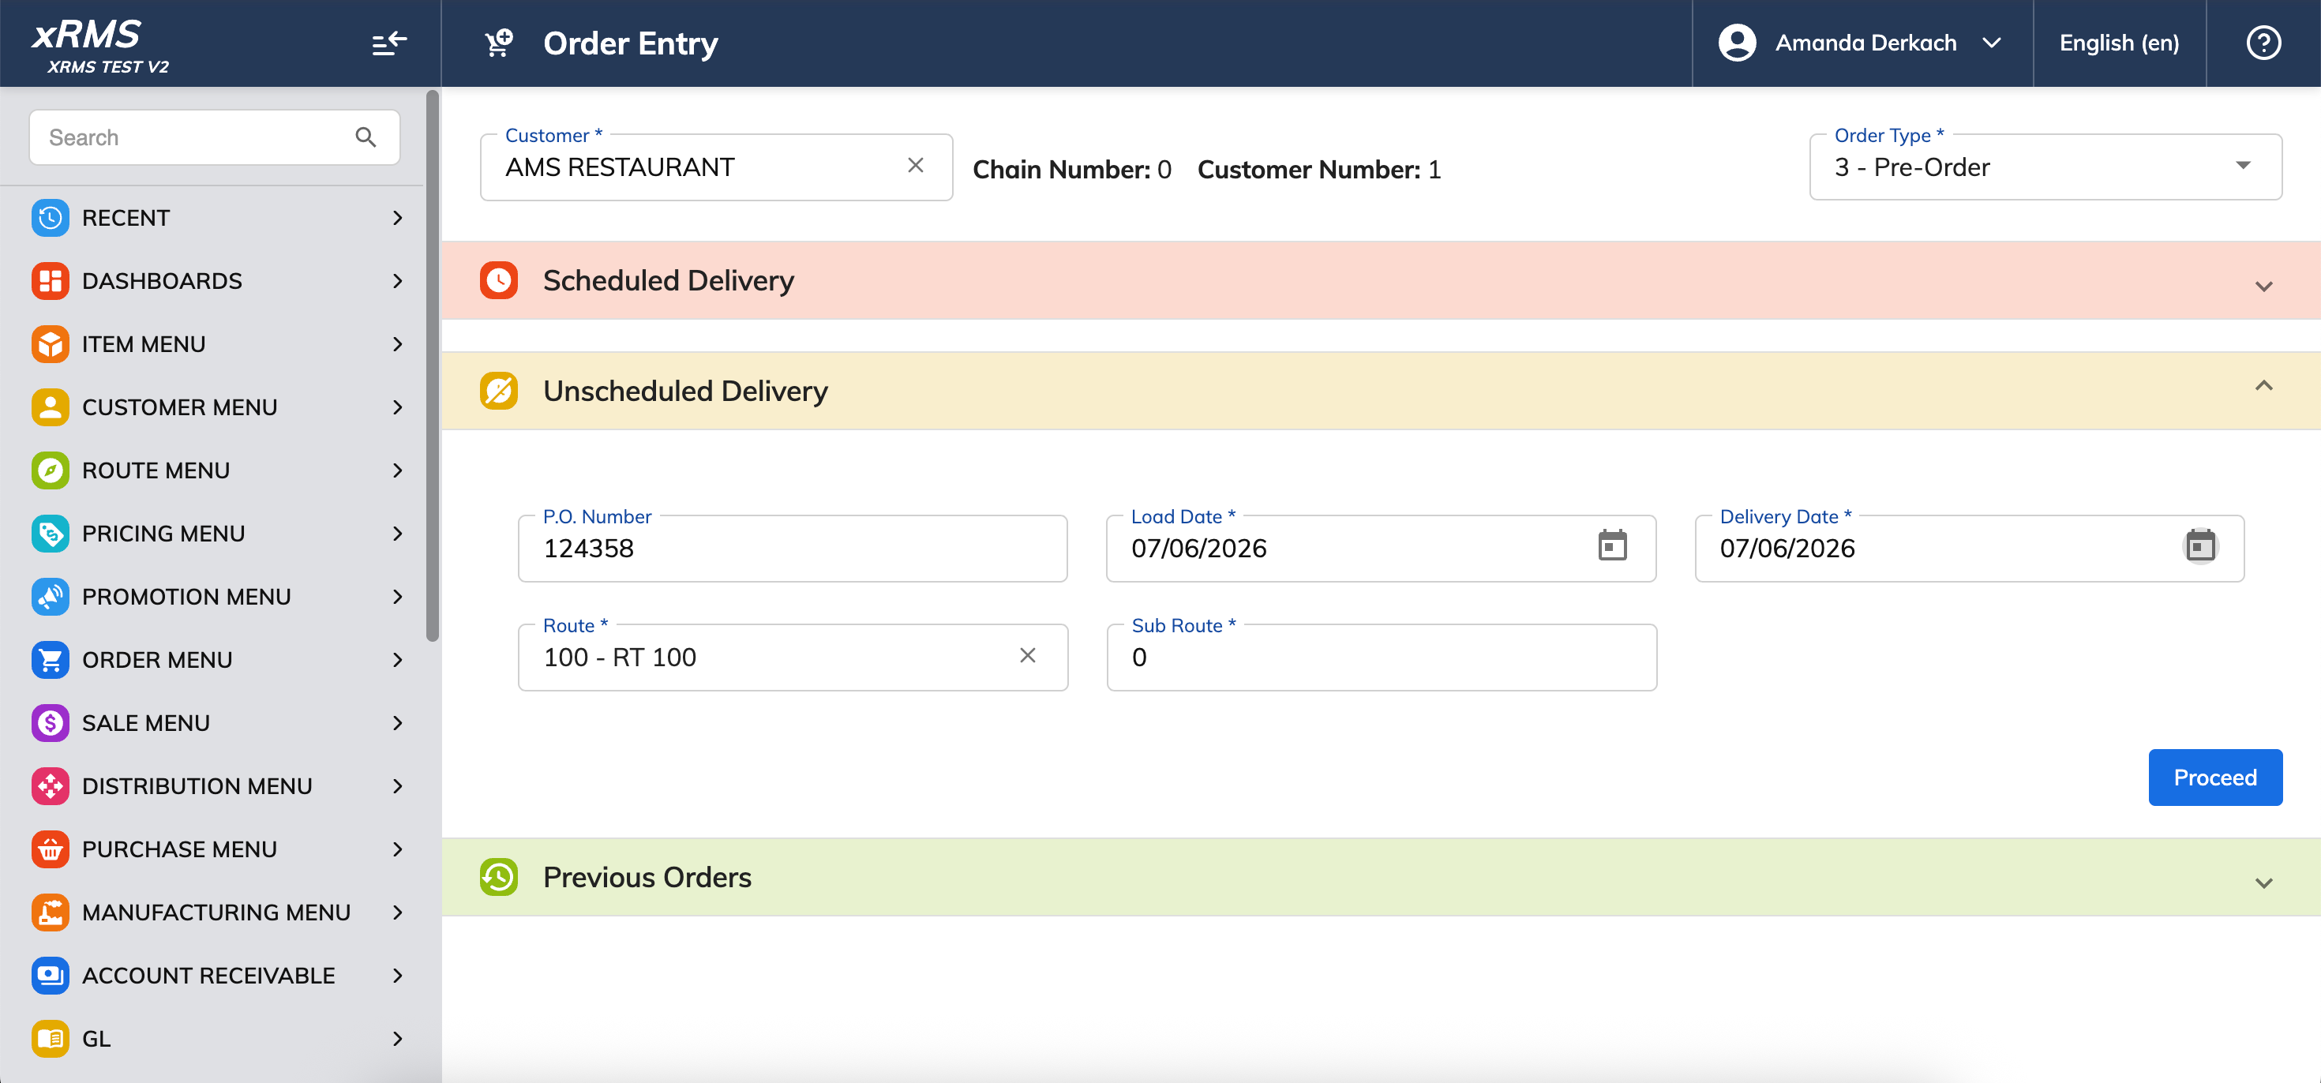This screenshot has height=1083, width=2321.
Task: Open the CUSTOMER MENU sidebar item
Action: click(x=216, y=407)
